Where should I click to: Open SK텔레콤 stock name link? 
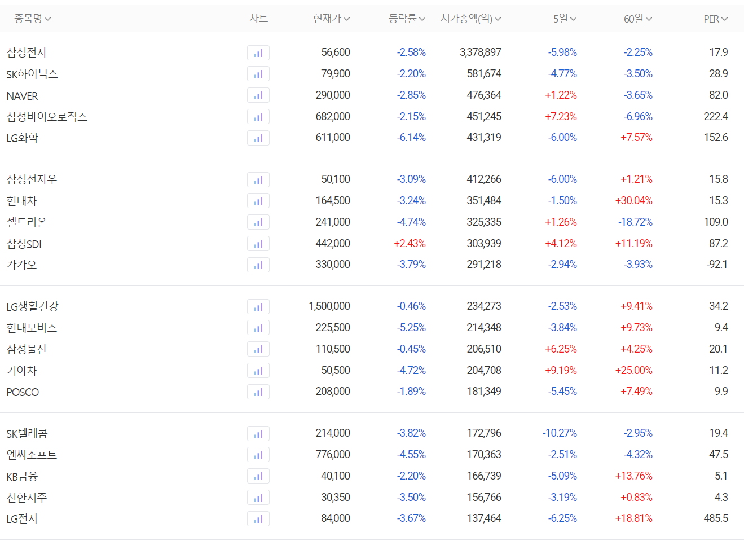tap(27, 433)
